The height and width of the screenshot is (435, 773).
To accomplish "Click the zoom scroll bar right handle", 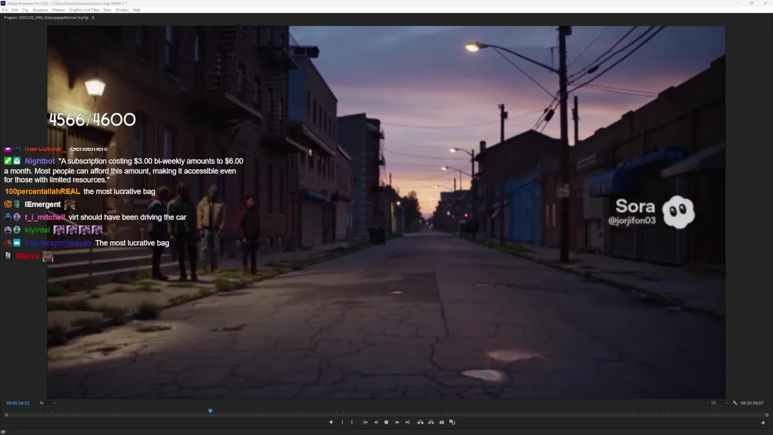I will [x=766, y=414].
